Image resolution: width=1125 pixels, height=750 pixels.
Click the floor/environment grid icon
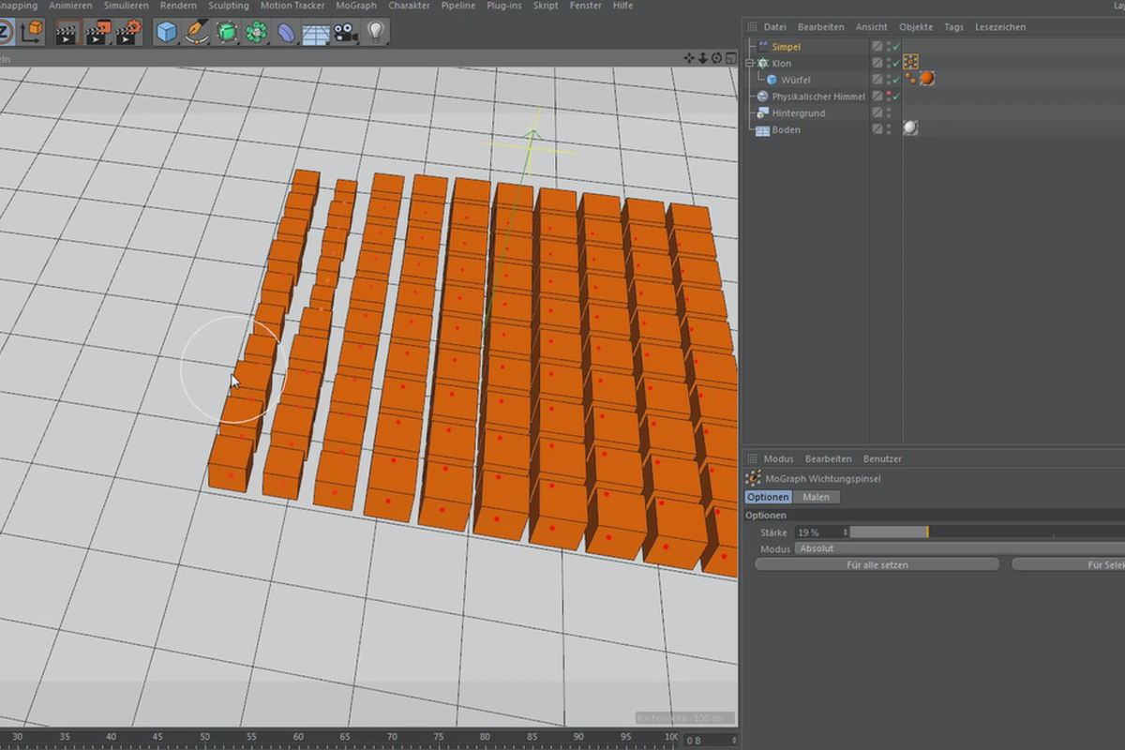tap(315, 33)
